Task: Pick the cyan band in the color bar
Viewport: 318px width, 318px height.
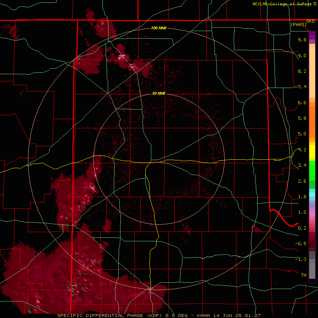Action: [x=312, y=194]
